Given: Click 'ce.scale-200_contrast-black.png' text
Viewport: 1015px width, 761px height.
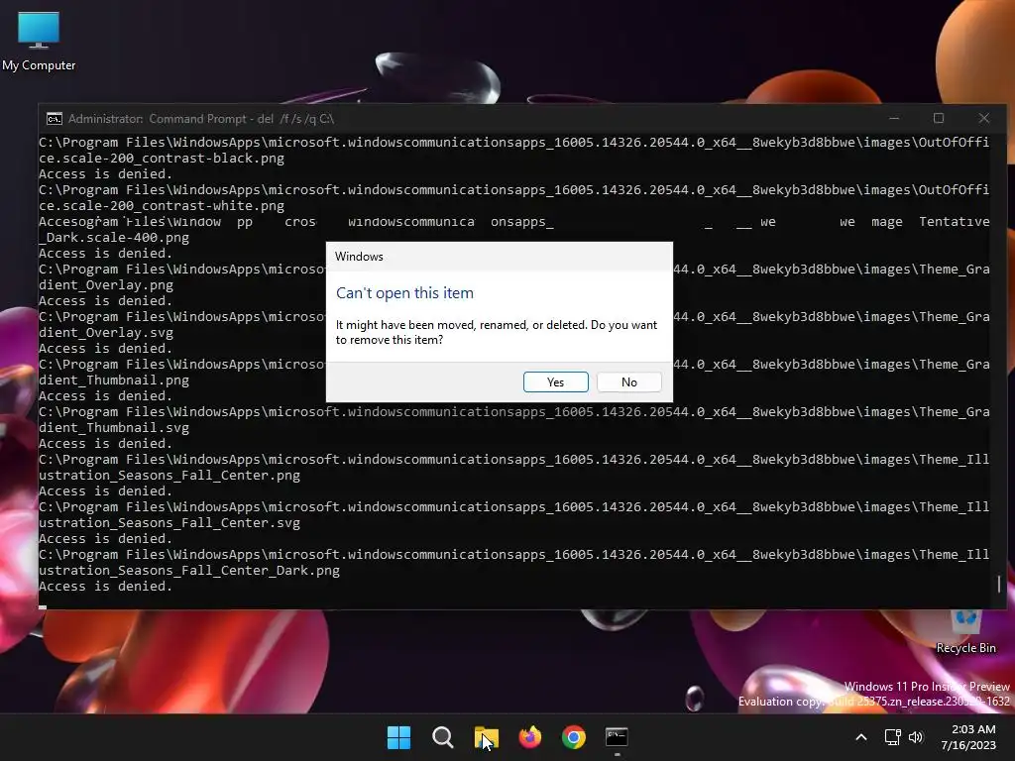Looking at the screenshot, I should [x=162, y=158].
